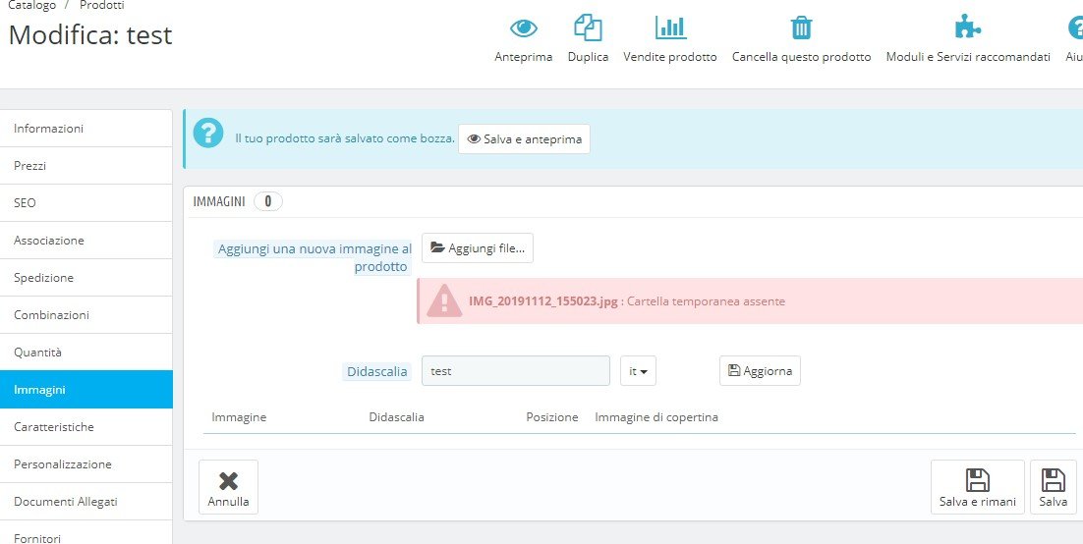Click the Immagine column header
This screenshot has height=544, width=1083.
pos(239,417)
